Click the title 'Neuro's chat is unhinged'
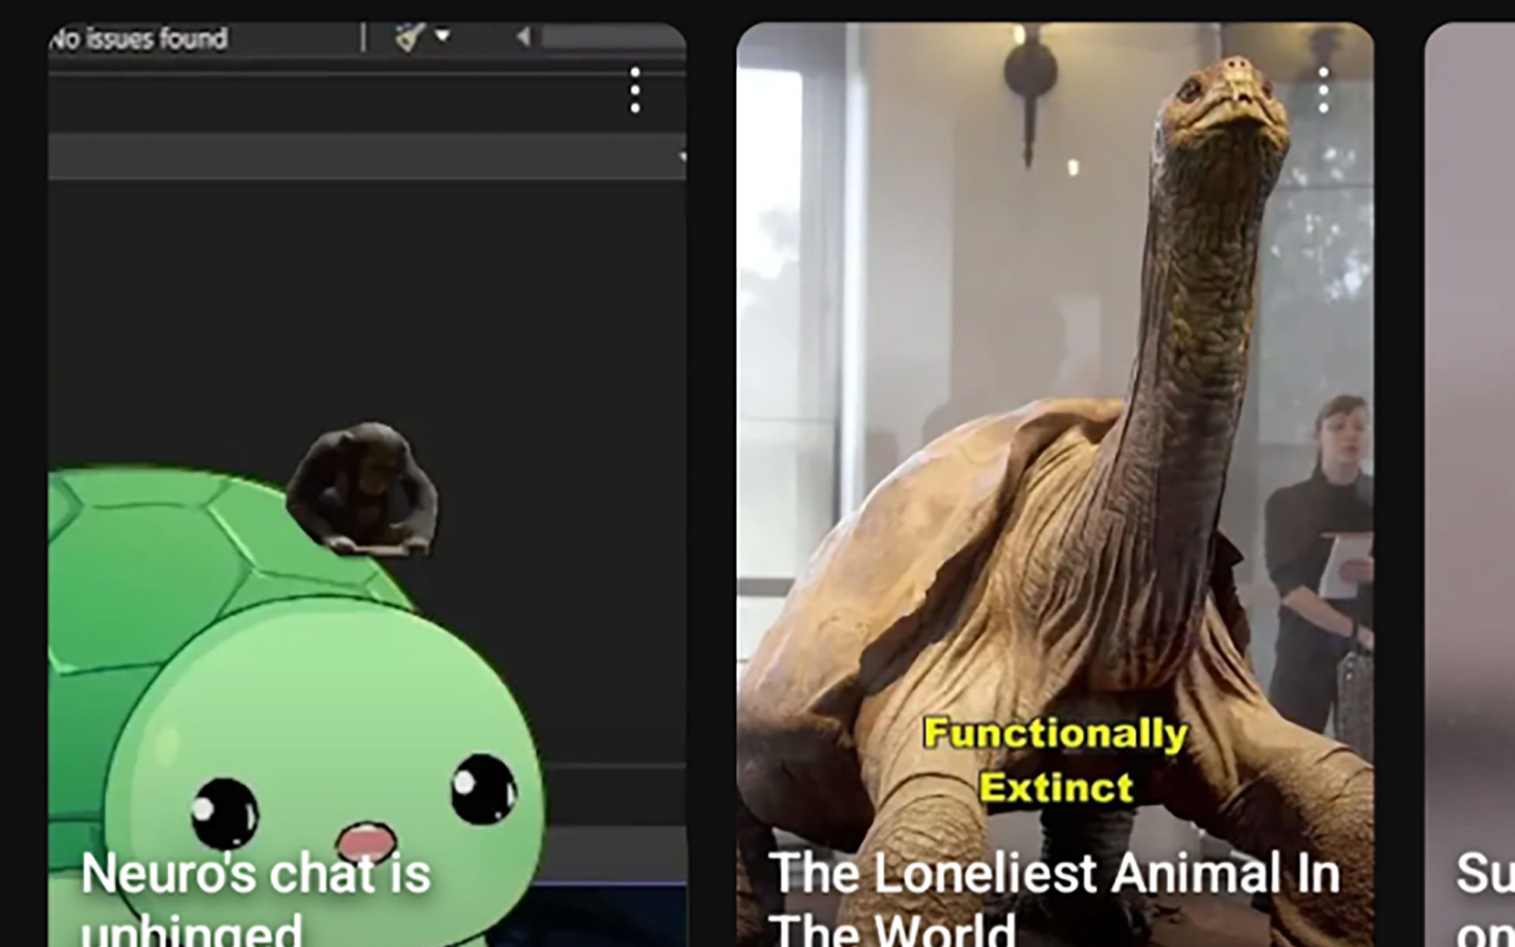The width and height of the screenshot is (1515, 947). [256, 899]
